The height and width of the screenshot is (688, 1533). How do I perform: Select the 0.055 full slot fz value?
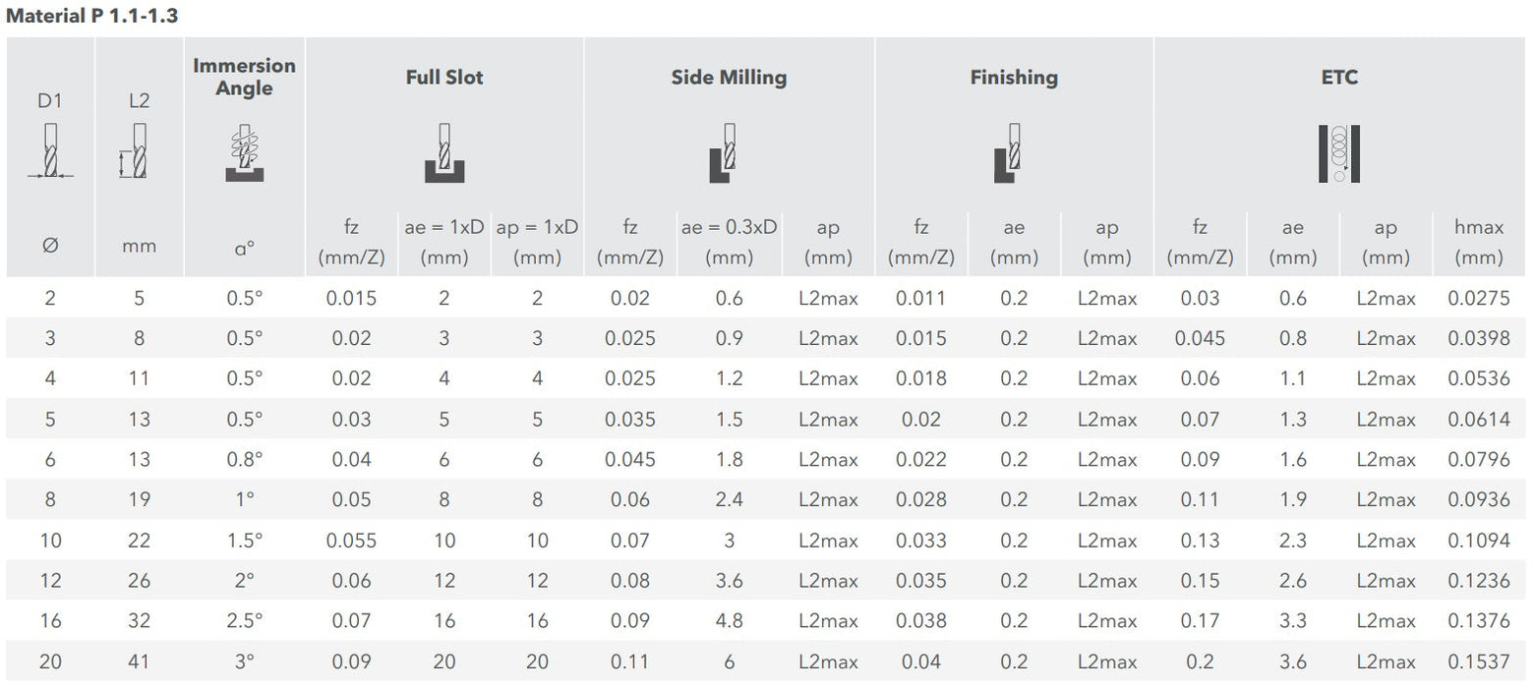pos(351,541)
